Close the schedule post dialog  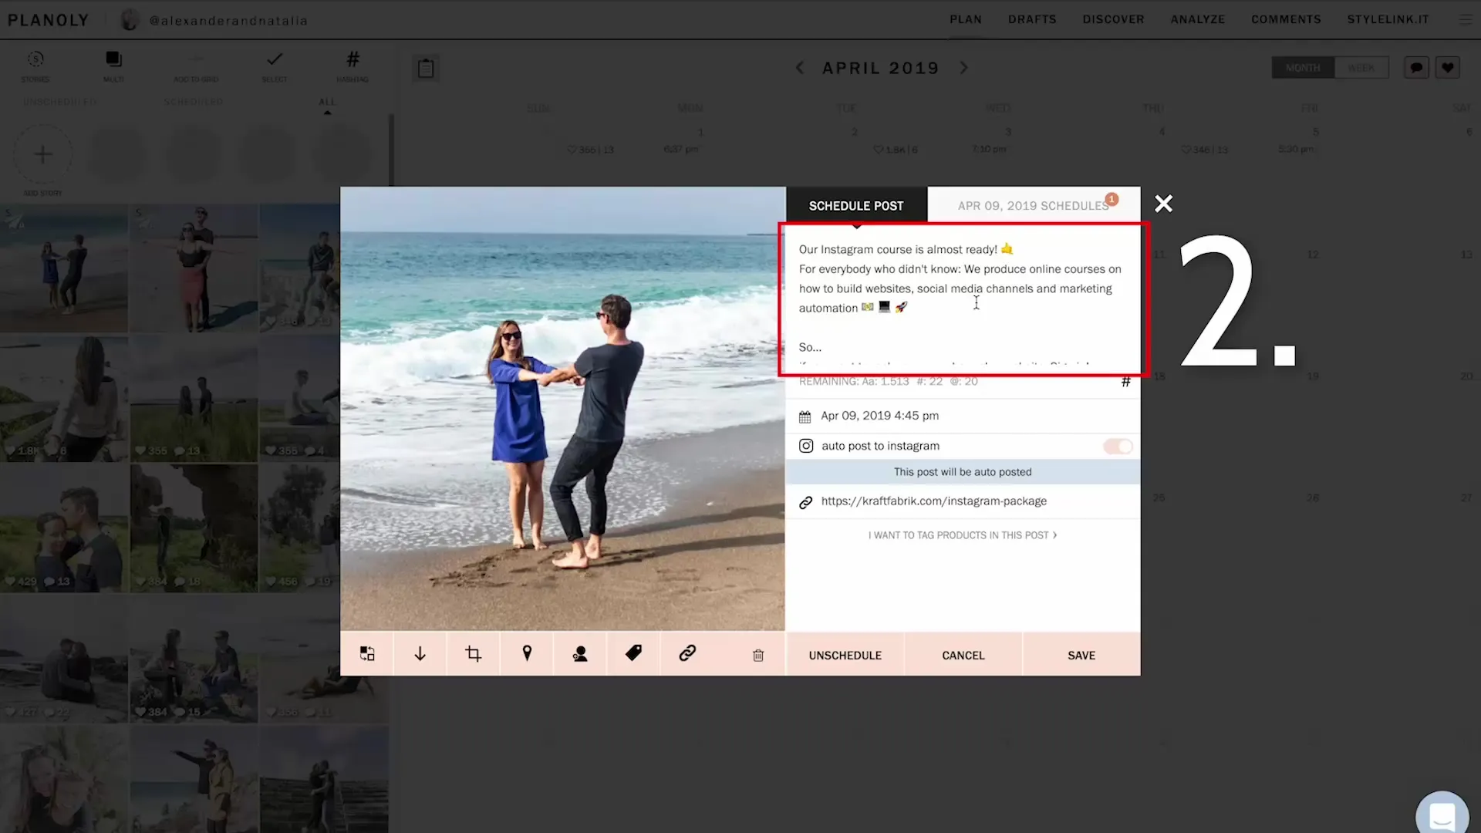(1163, 204)
